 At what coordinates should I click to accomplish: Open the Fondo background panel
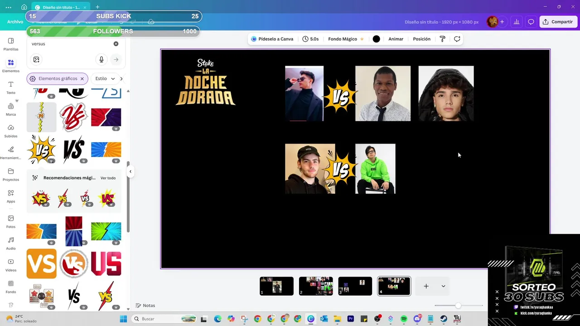coord(11,287)
